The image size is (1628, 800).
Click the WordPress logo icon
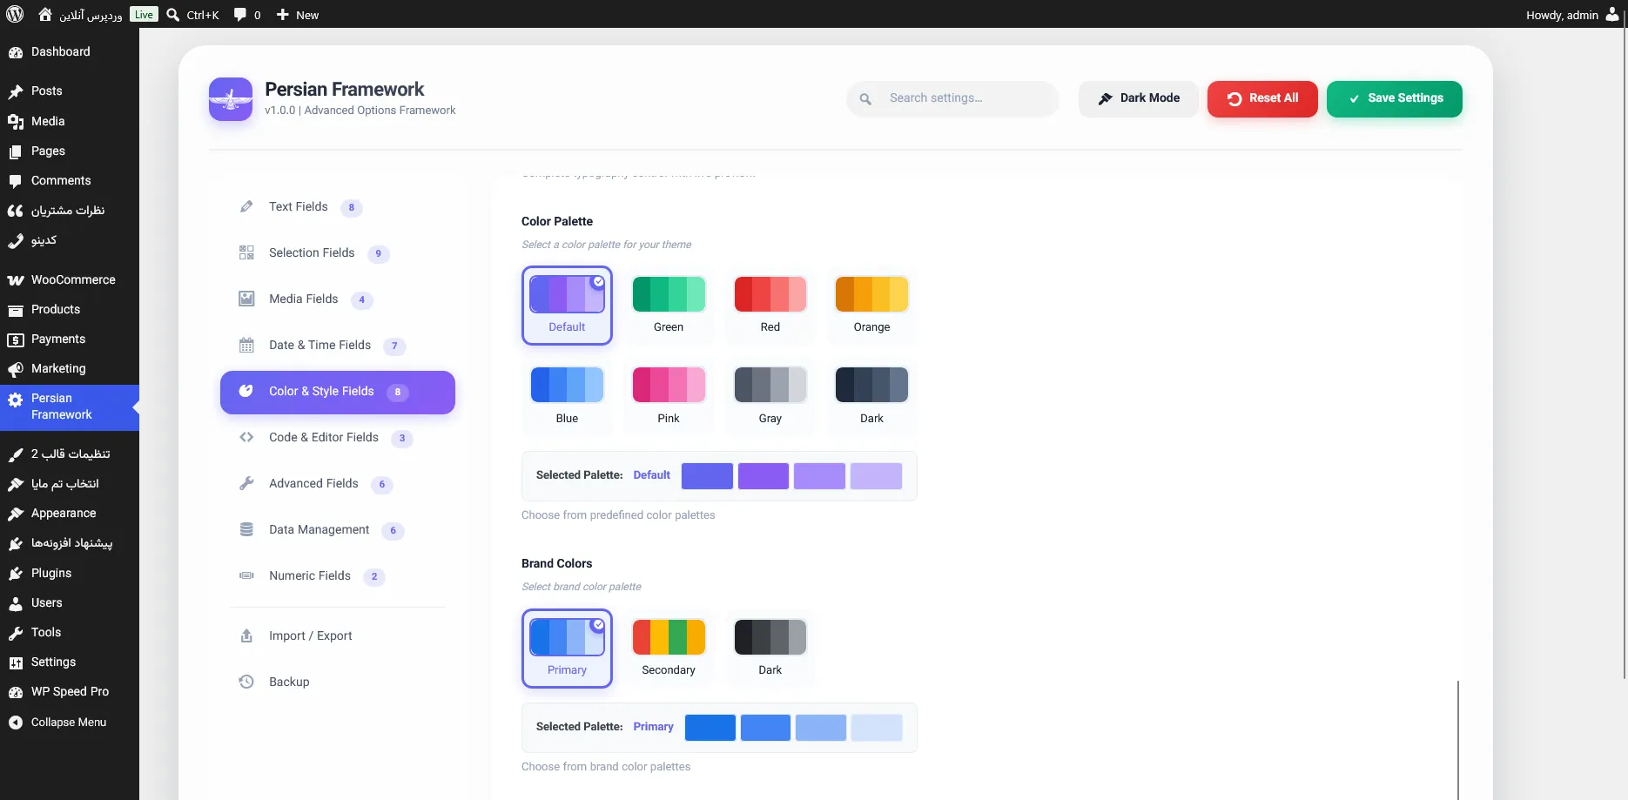click(x=15, y=15)
